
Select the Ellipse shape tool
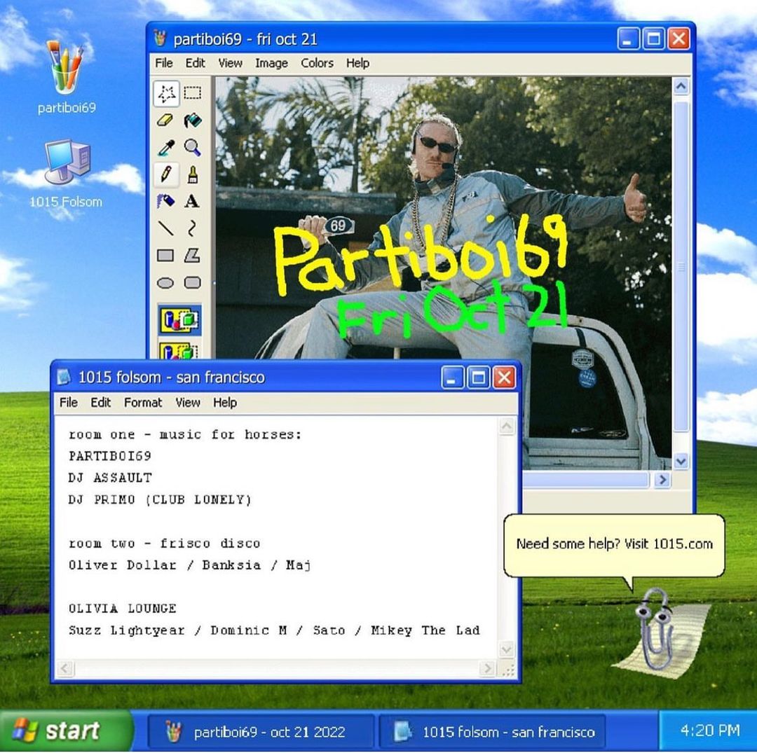pyautogui.click(x=166, y=283)
